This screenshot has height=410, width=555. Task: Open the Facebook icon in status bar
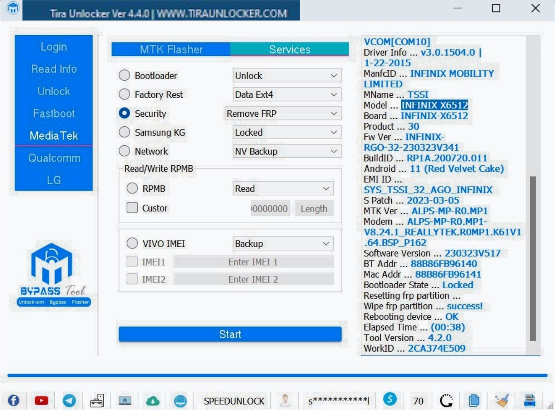[x=14, y=400]
